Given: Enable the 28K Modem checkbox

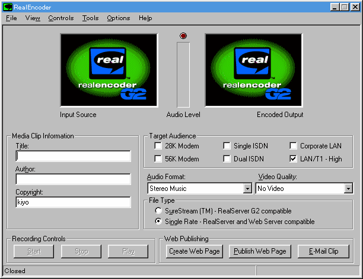Looking at the screenshot, I should pos(158,146).
